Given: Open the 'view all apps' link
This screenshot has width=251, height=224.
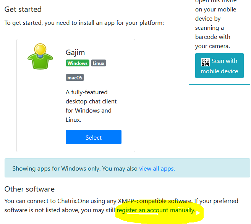Looking at the screenshot, I should coord(157,169).
